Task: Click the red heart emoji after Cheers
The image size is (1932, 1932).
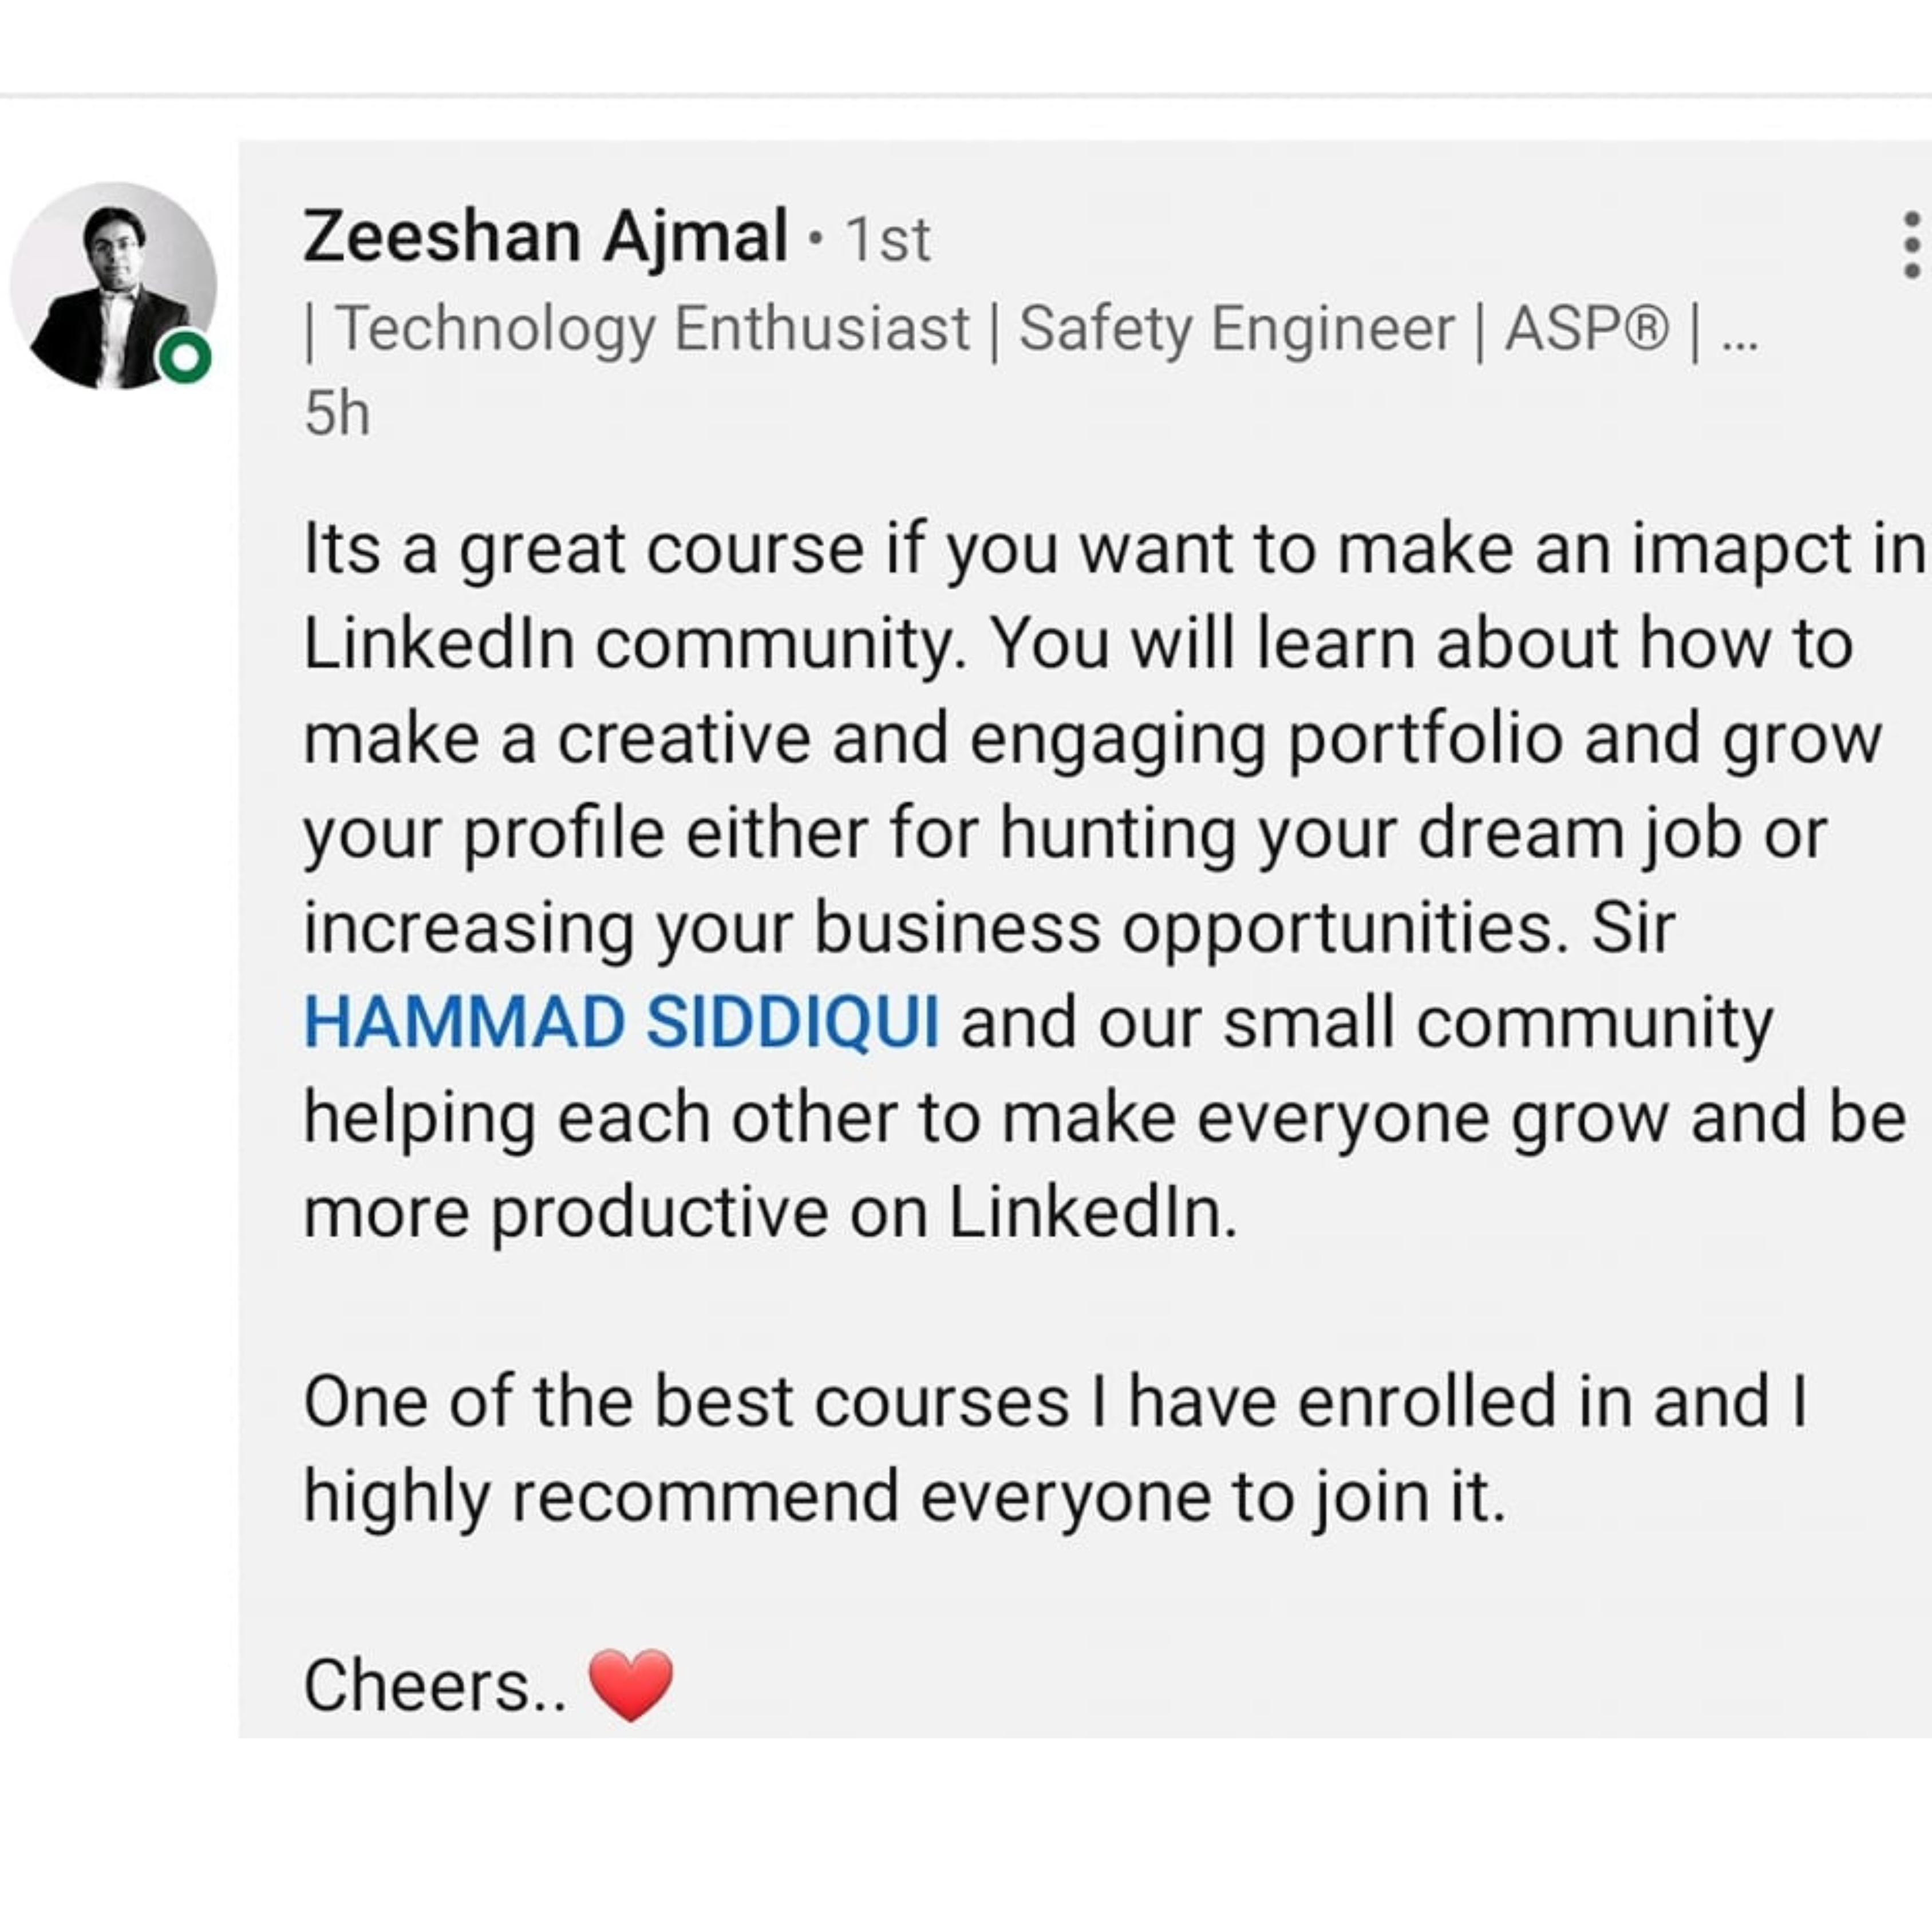Action: point(631,1686)
